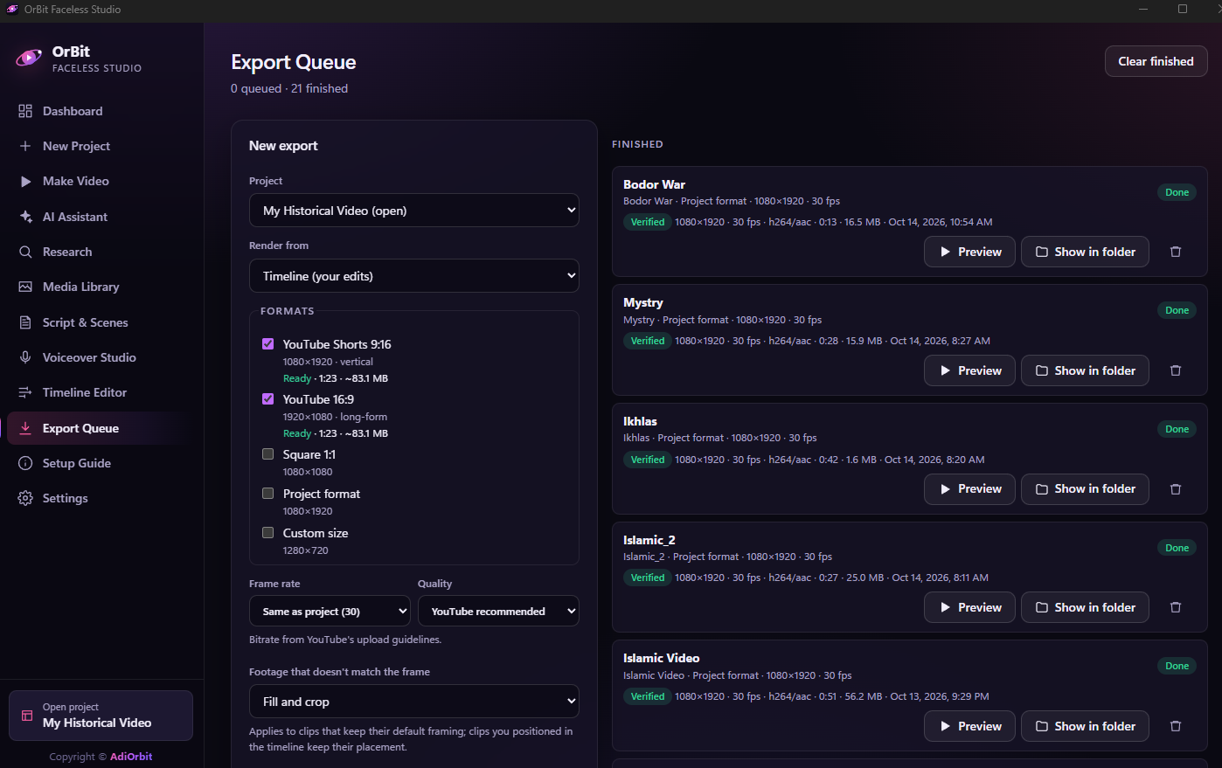1222x768 pixels.
Task: Click the trash icon for Ikhlas export
Action: coord(1176,489)
